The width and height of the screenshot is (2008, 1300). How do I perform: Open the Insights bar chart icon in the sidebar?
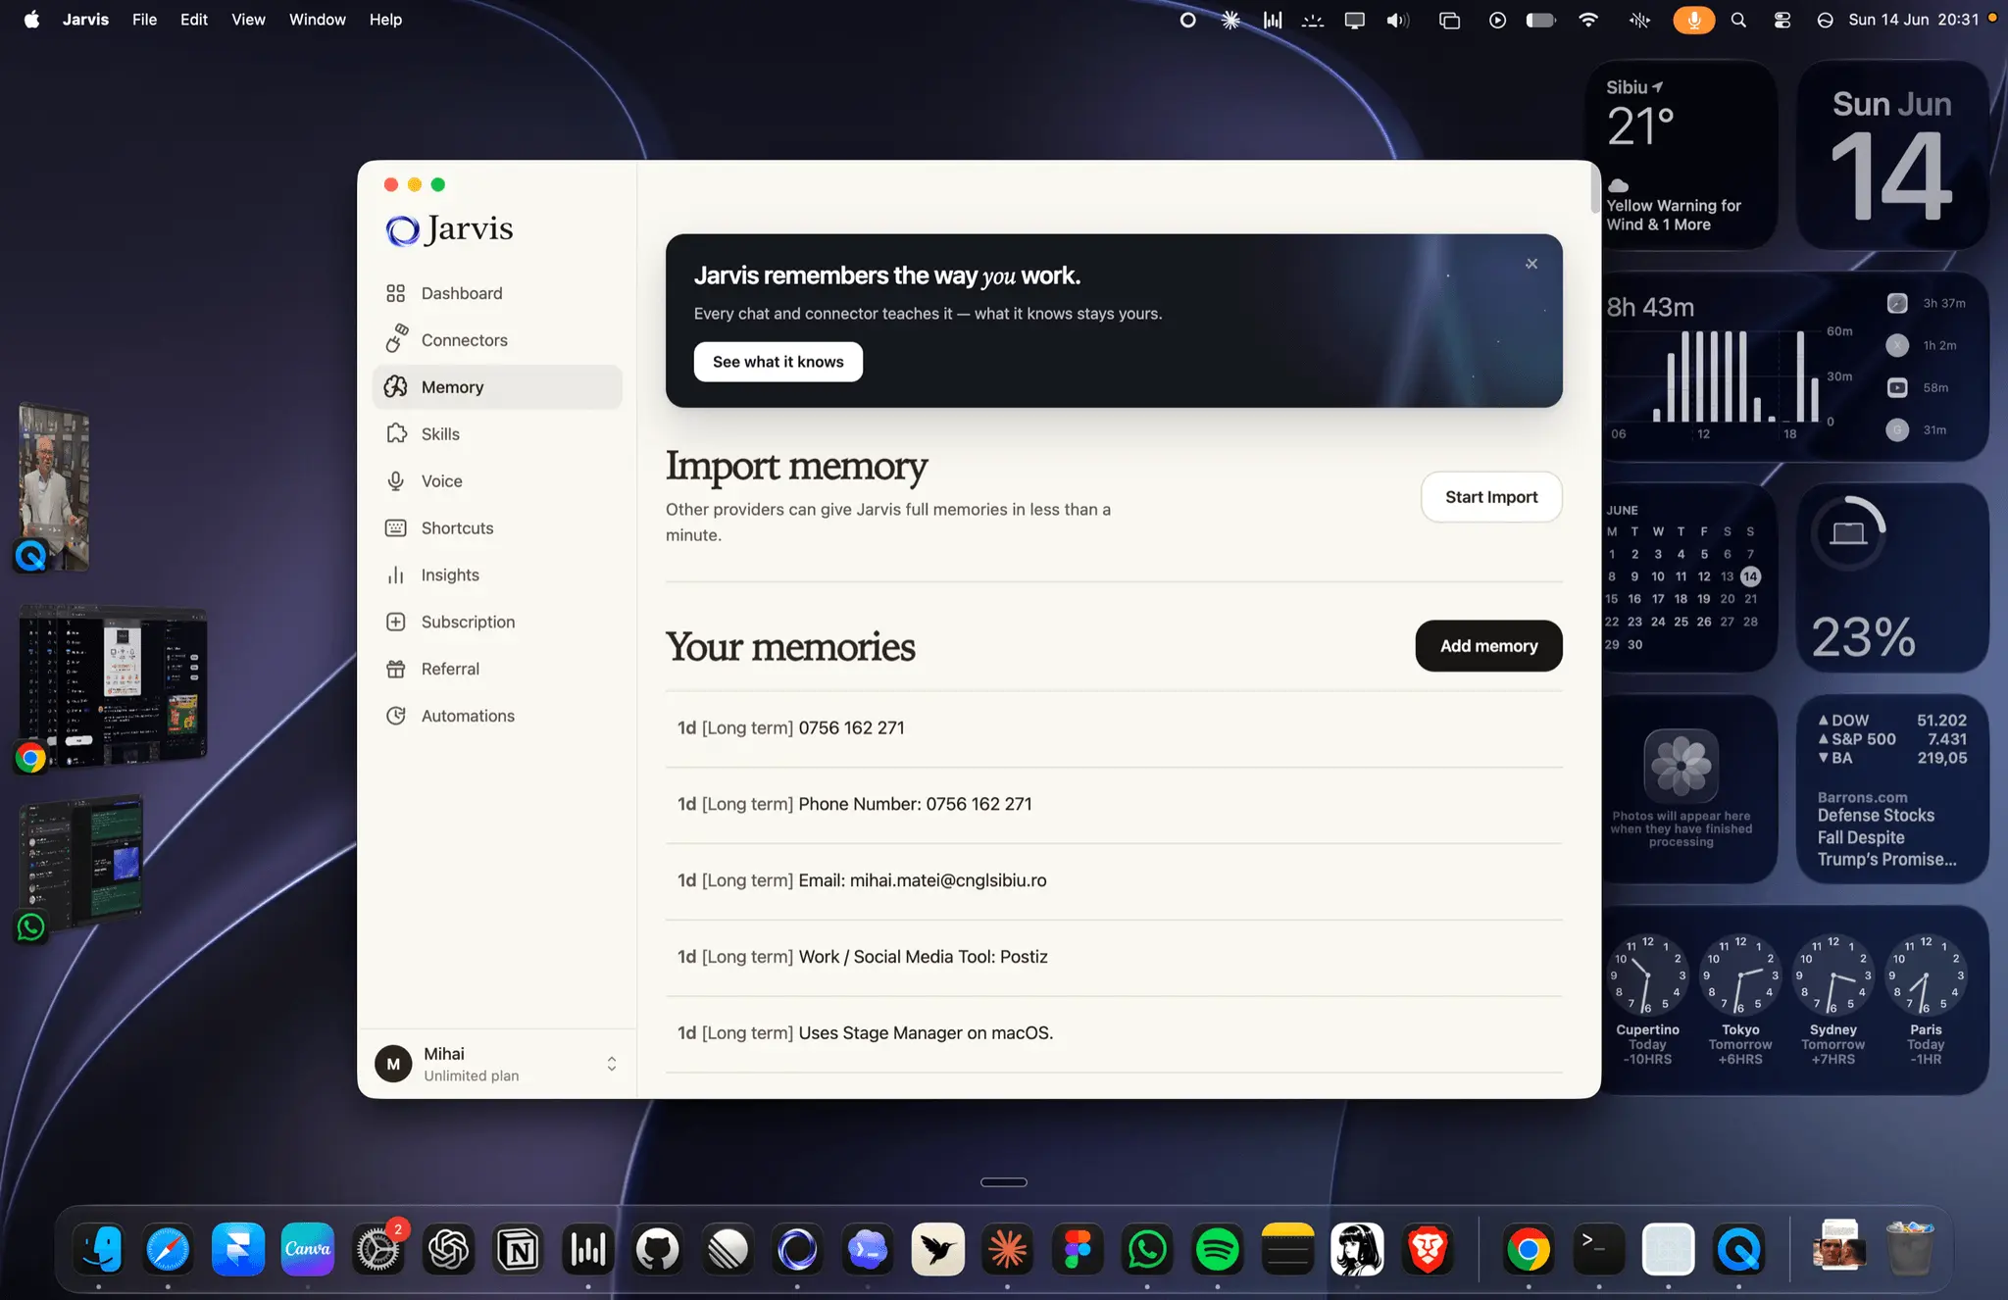[396, 575]
